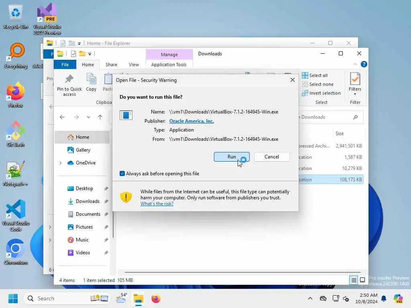Click the pin icon next to Music
The height and width of the screenshot is (308, 411).
point(106,240)
